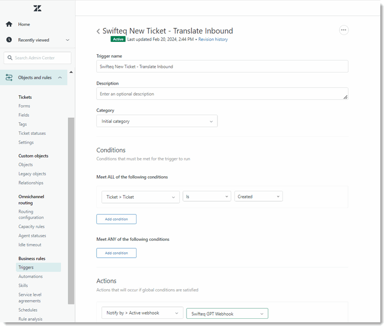
Task: Open the Created value dropdown
Action: 258,197
